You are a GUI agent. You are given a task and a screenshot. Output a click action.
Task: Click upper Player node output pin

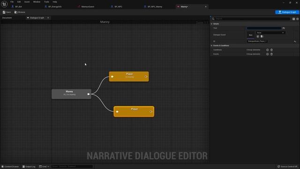146,77
